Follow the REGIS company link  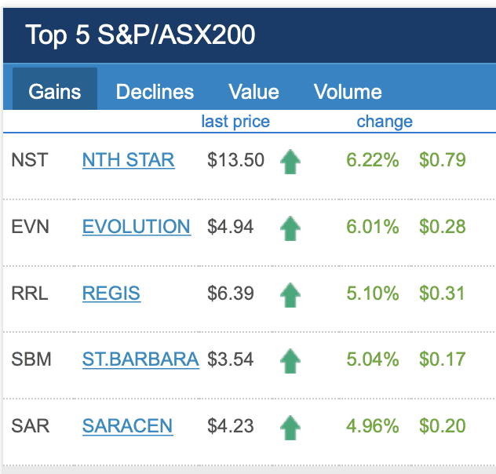click(x=111, y=294)
